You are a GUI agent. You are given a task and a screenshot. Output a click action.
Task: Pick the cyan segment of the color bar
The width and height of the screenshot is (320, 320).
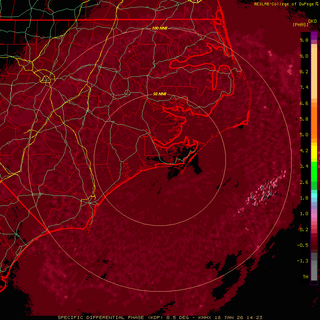[314, 196]
